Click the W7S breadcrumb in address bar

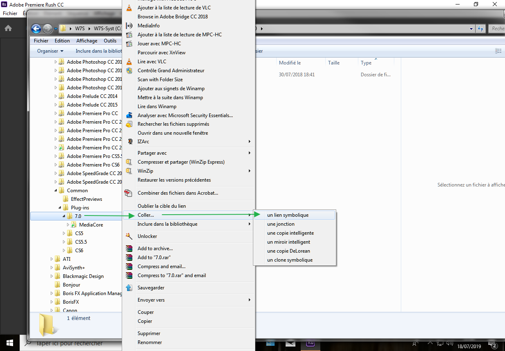(x=79, y=29)
